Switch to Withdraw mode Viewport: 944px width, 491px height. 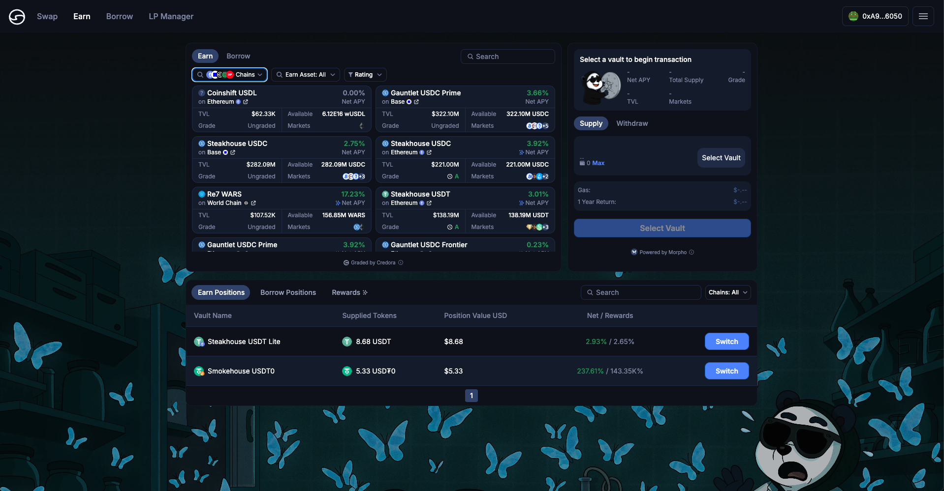click(x=632, y=123)
